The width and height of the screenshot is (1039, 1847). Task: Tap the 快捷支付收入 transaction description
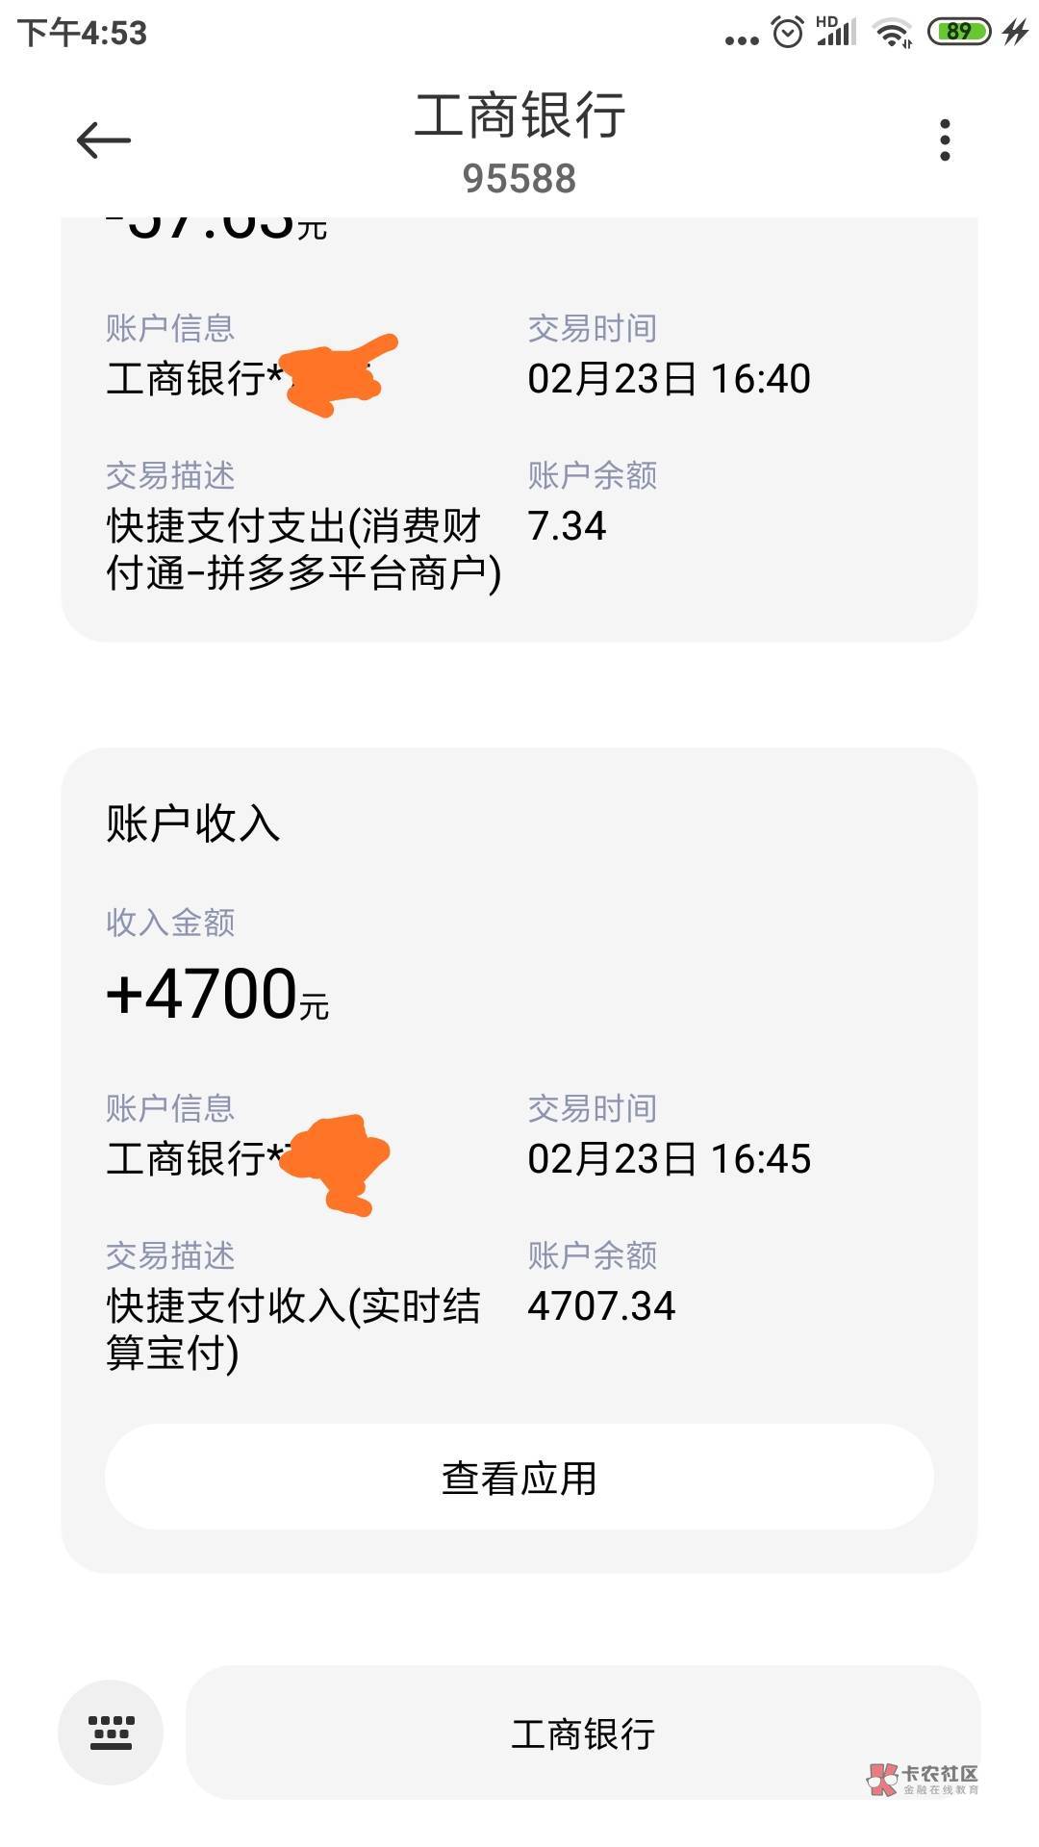coord(292,1328)
